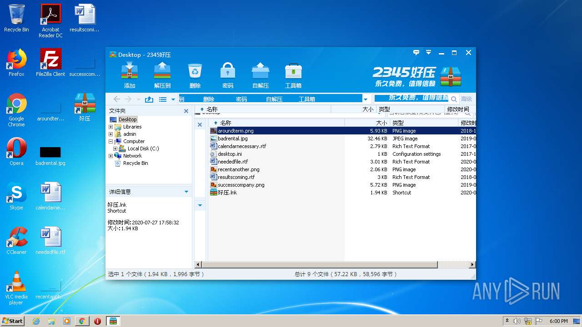Select Local Disk (C:) in tree

pyautogui.click(x=143, y=149)
